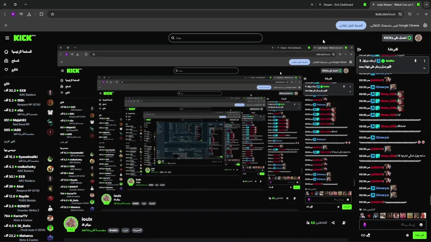Open the Kick sidebar hamburger menu
The image size is (431, 242).
(7, 38)
